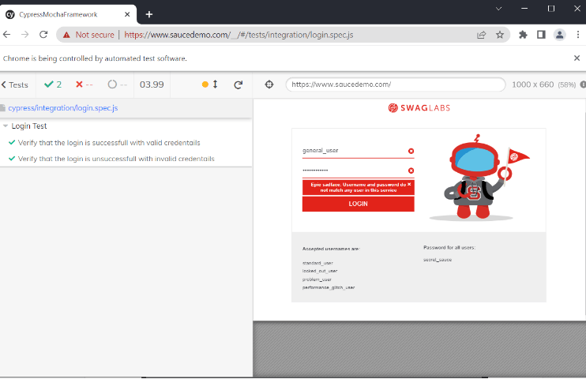The image size is (586, 379).
Task: Open the Cypress selector playground crosshair
Action: (269, 84)
